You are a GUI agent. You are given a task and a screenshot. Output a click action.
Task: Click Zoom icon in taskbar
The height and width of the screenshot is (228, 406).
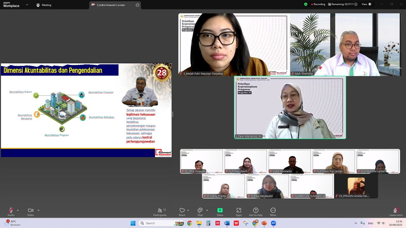(273, 223)
